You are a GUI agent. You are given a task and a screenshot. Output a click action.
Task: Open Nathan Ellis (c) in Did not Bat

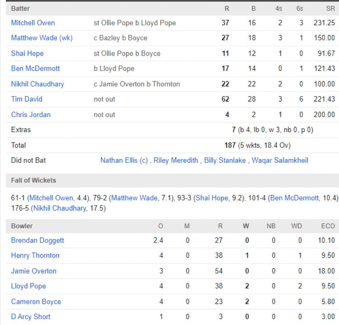pos(125,160)
